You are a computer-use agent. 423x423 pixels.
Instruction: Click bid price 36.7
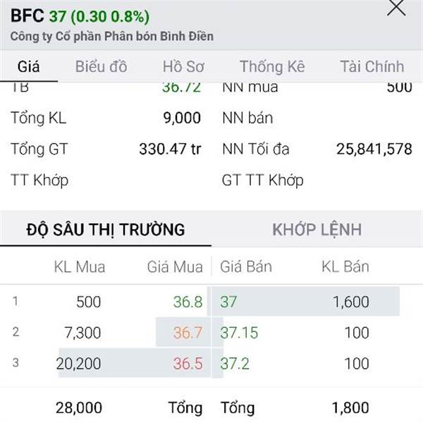click(x=188, y=332)
